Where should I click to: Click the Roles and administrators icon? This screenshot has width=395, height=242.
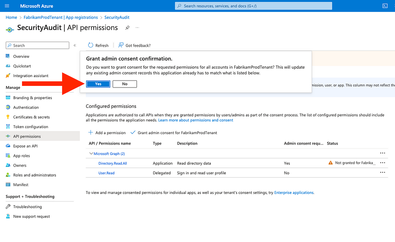point(8,175)
